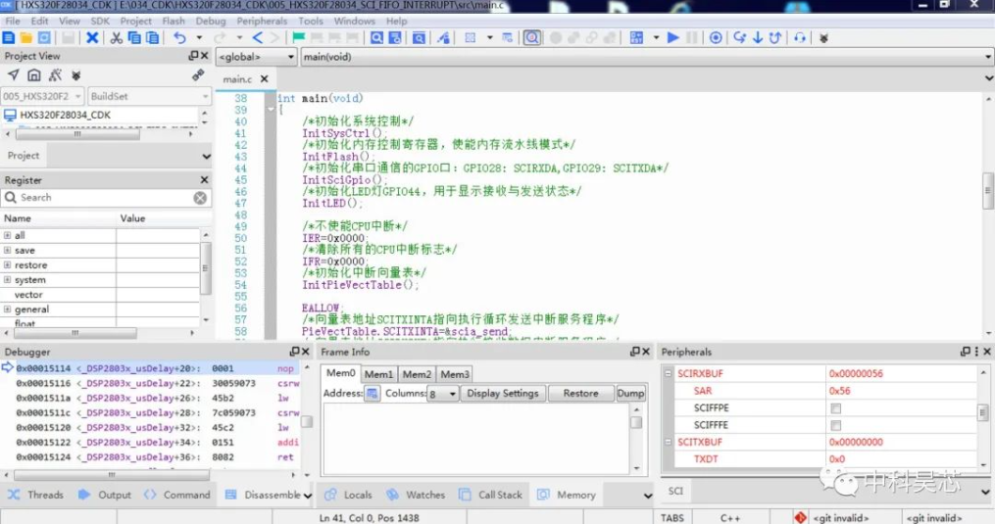Click the New File toolbar icon
This screenshot has width=995, height=524.
(x=9, y=38)
